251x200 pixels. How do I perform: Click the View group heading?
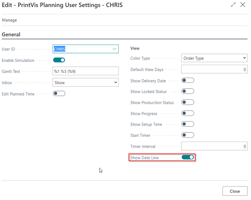coord(135,48)
